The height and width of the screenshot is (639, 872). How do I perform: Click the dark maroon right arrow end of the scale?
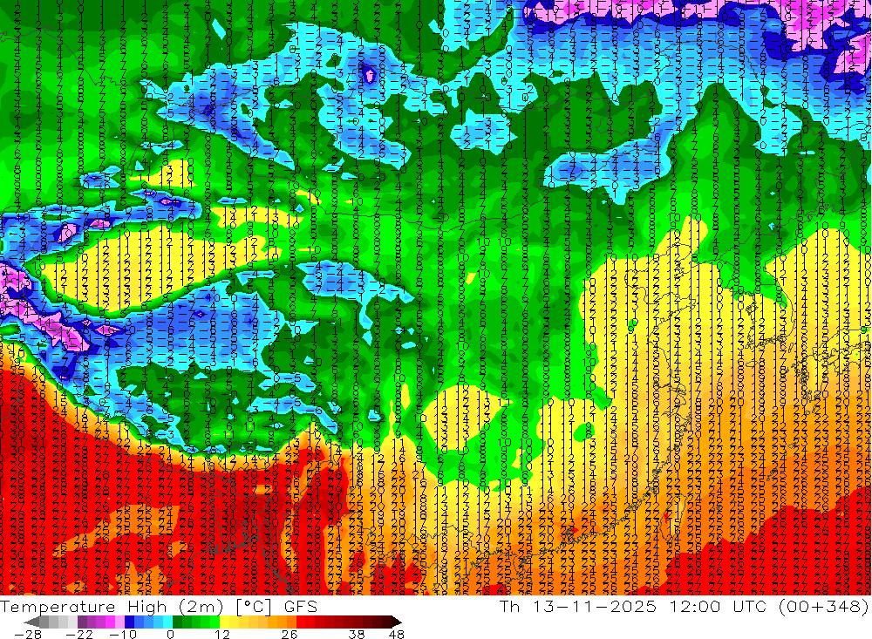pos(397,622)
